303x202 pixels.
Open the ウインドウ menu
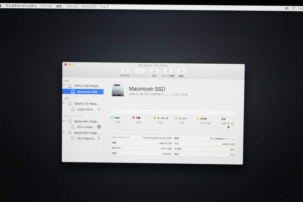[x=89, y=6]
